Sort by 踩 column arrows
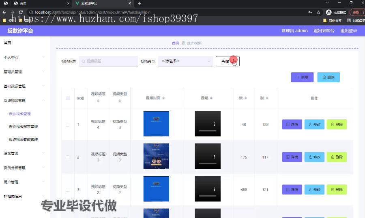The height and width of the screenshot is (218, 365). (x=267, y=98)
